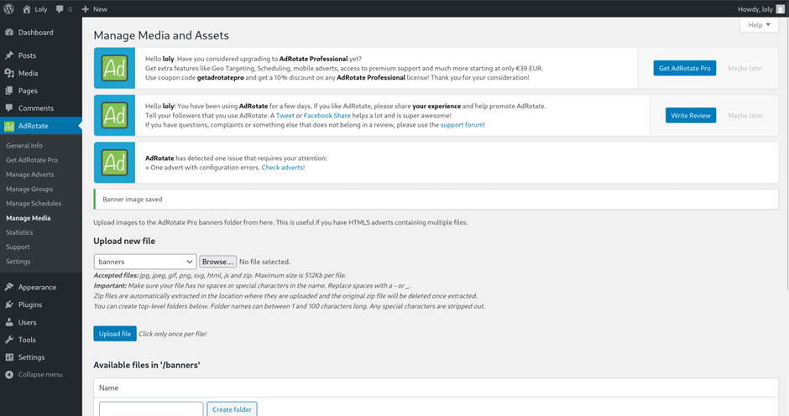Follow the Check adverts link
Screen dimensions: 789x416
pos(282,168)
